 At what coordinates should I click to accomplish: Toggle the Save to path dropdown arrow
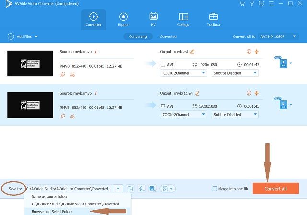coord(118,189)
